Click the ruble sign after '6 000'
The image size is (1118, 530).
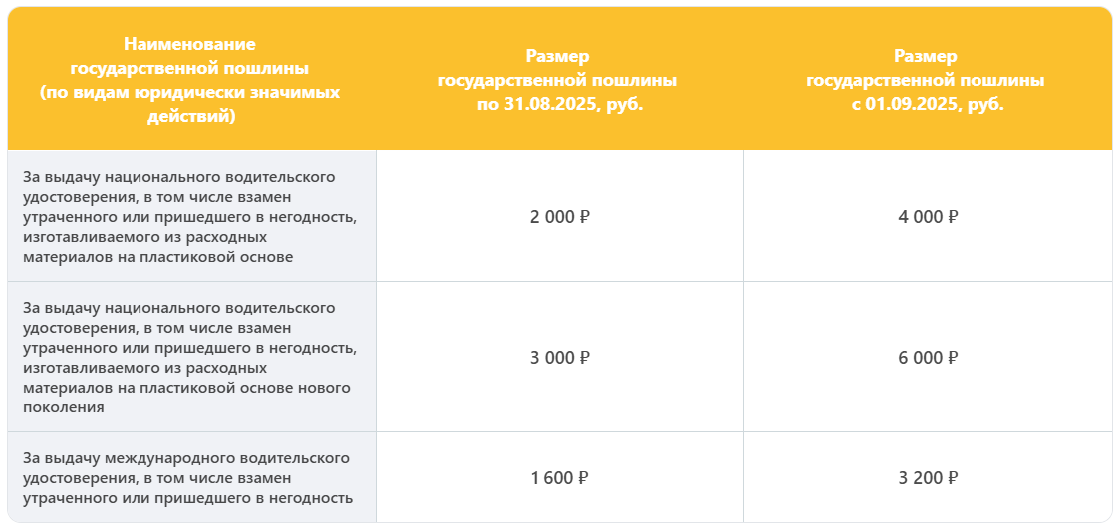point(953,358)
